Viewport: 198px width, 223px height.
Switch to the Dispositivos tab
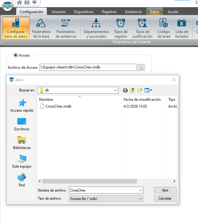click(83, 12)
